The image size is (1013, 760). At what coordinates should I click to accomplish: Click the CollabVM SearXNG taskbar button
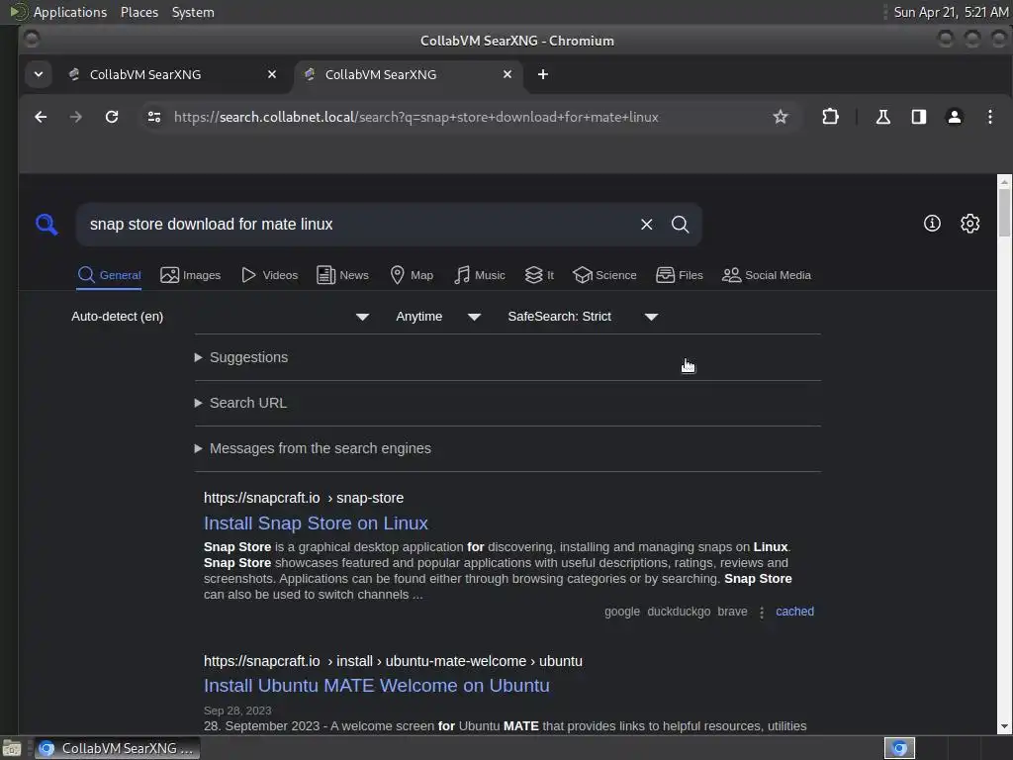(118, 748)
